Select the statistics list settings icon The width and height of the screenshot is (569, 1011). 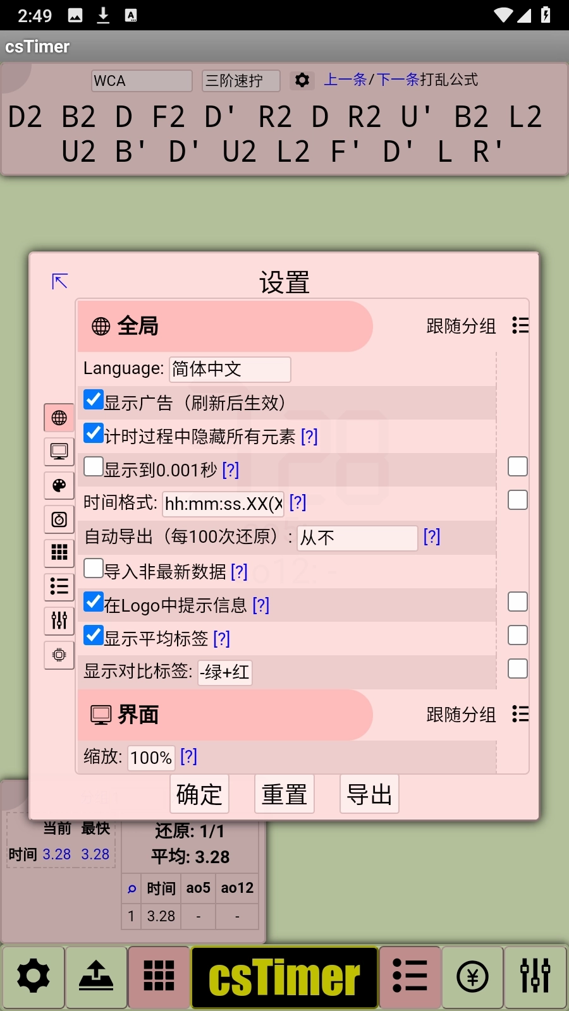coord(59,587)
